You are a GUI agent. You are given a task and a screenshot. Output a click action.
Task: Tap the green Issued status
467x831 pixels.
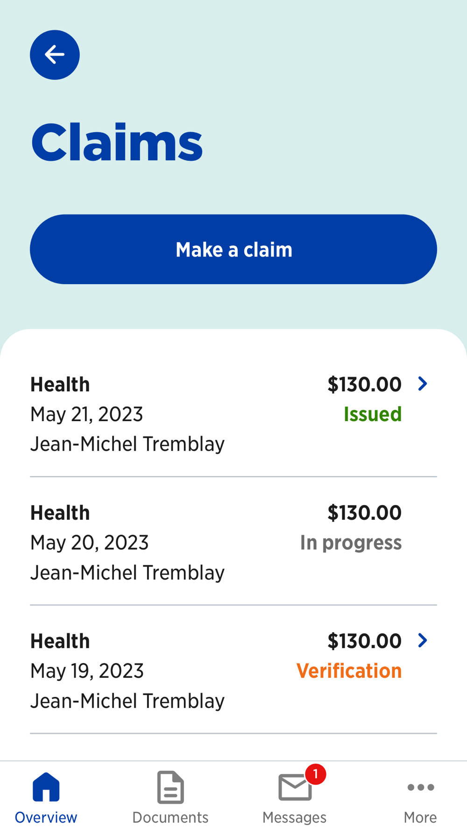click(x=372, y=414)
